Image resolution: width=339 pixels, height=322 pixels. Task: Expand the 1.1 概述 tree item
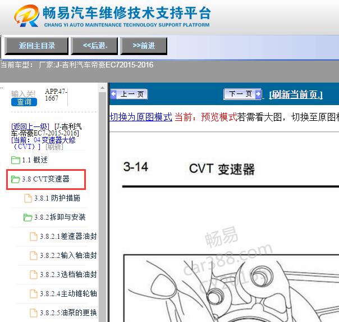click(35, 160)
